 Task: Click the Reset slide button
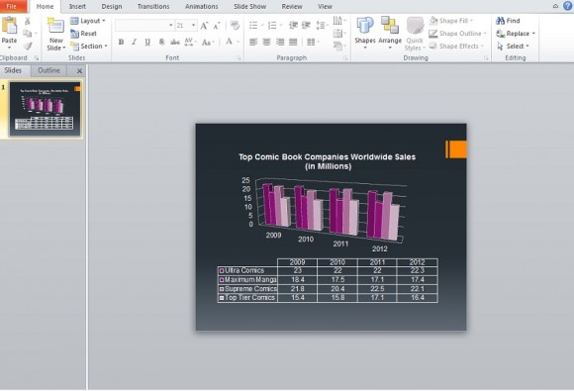click(x=84, y=34)
